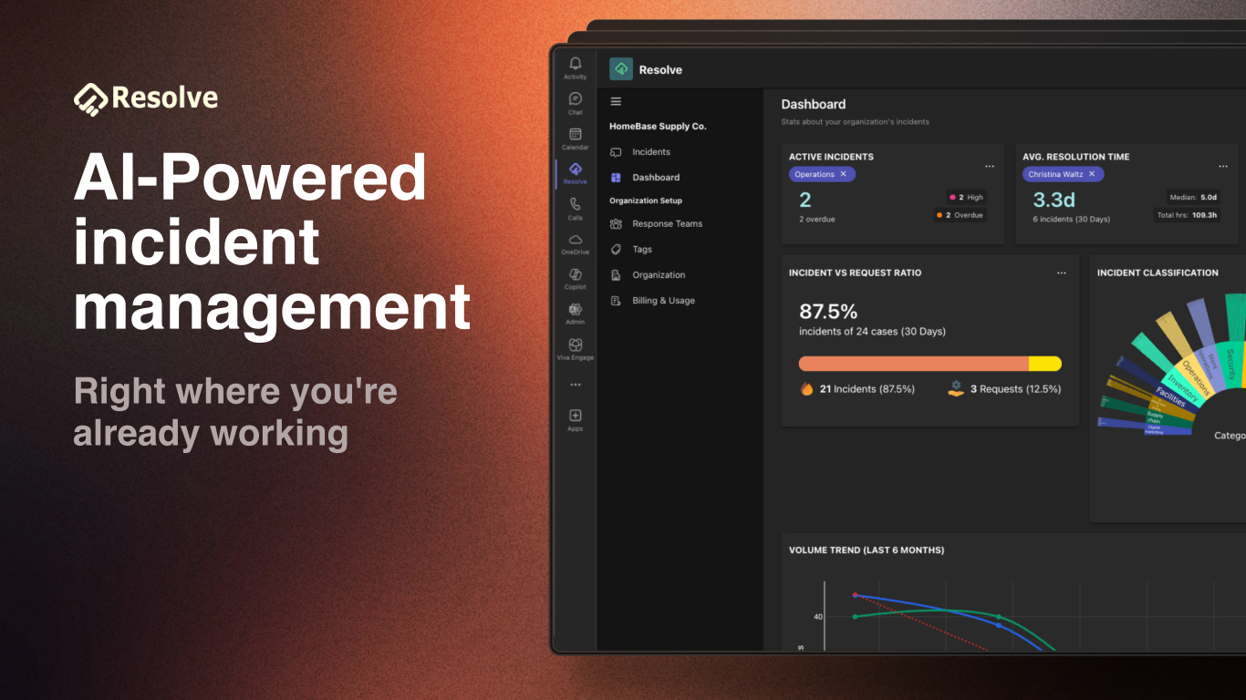Open Calls in the Teams rail

575,208
